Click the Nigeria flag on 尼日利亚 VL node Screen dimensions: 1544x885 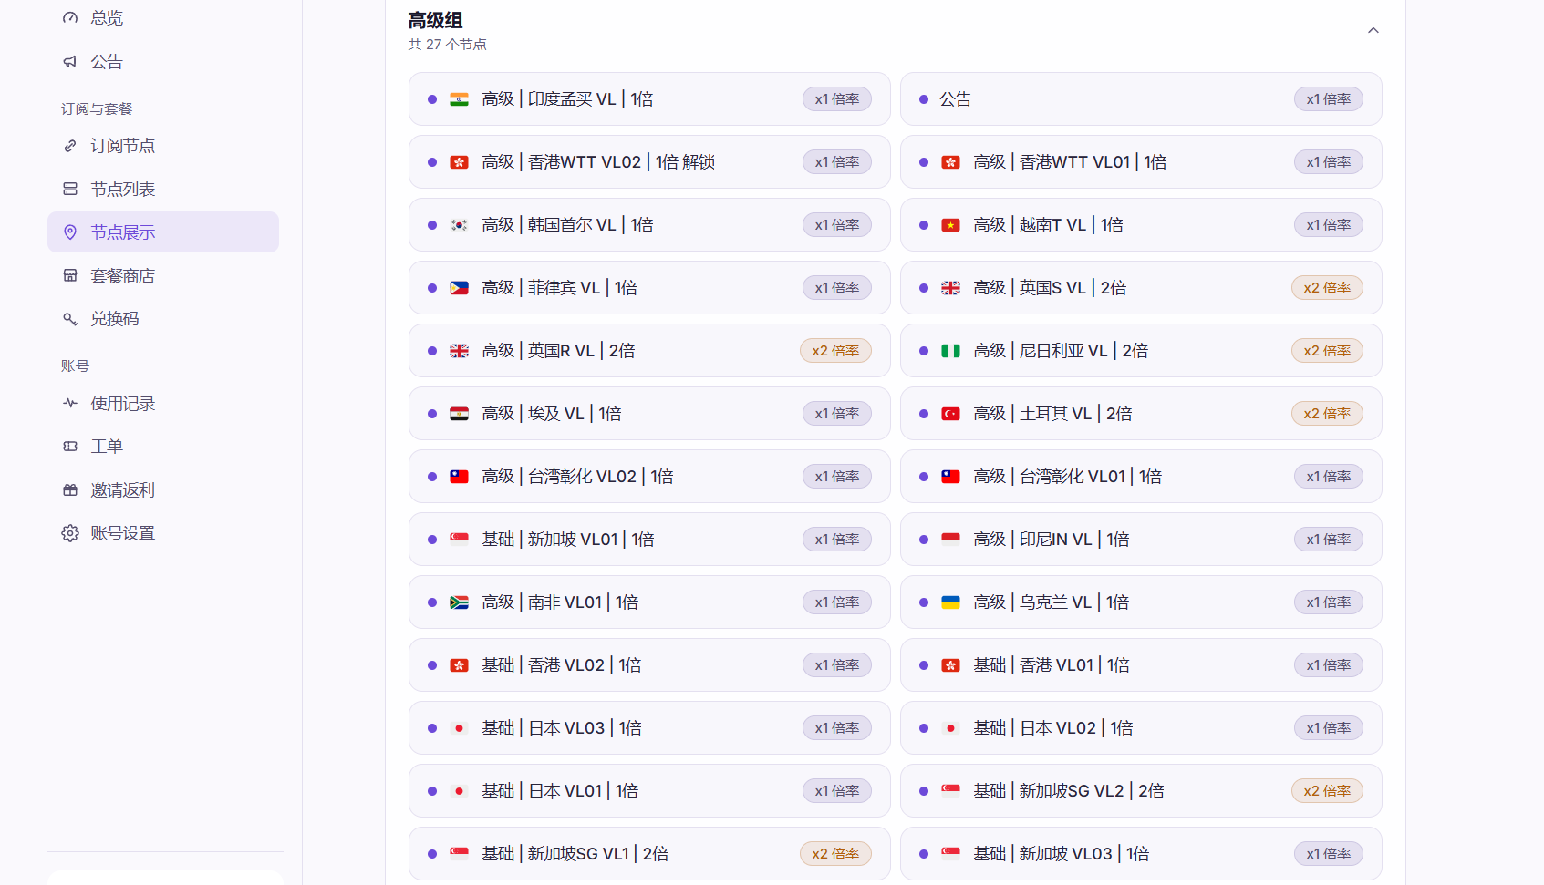click(951, 351)
